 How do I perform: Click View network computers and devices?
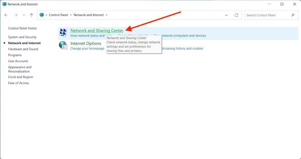tap(180, 36)
